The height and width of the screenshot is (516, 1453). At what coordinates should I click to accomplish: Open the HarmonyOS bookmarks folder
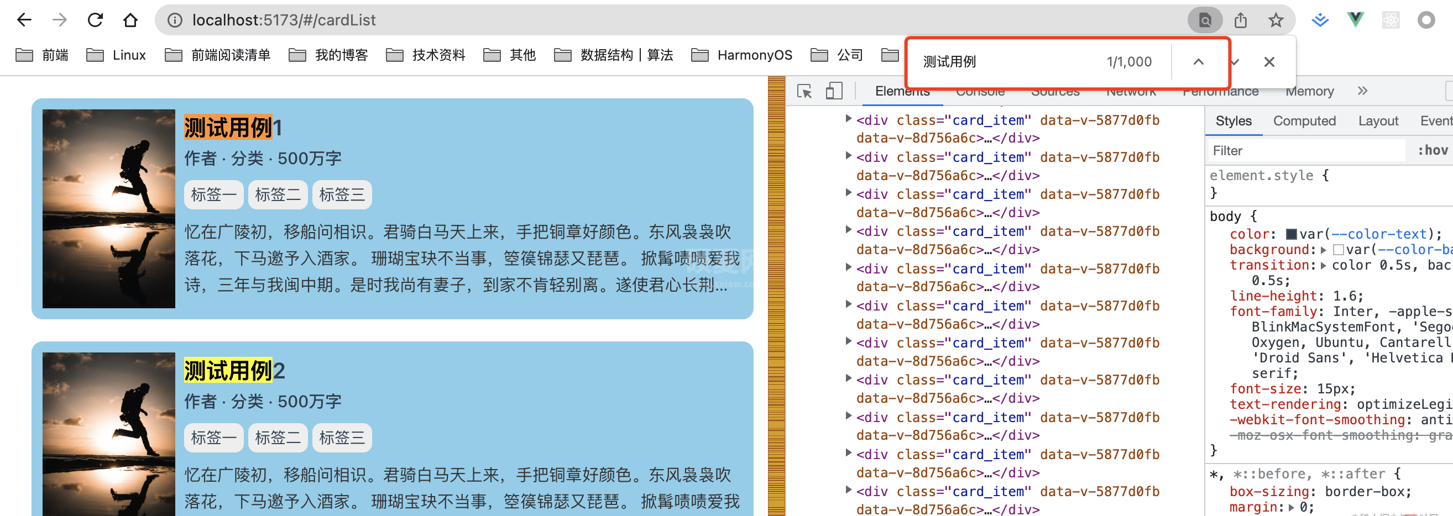[742, 55]
